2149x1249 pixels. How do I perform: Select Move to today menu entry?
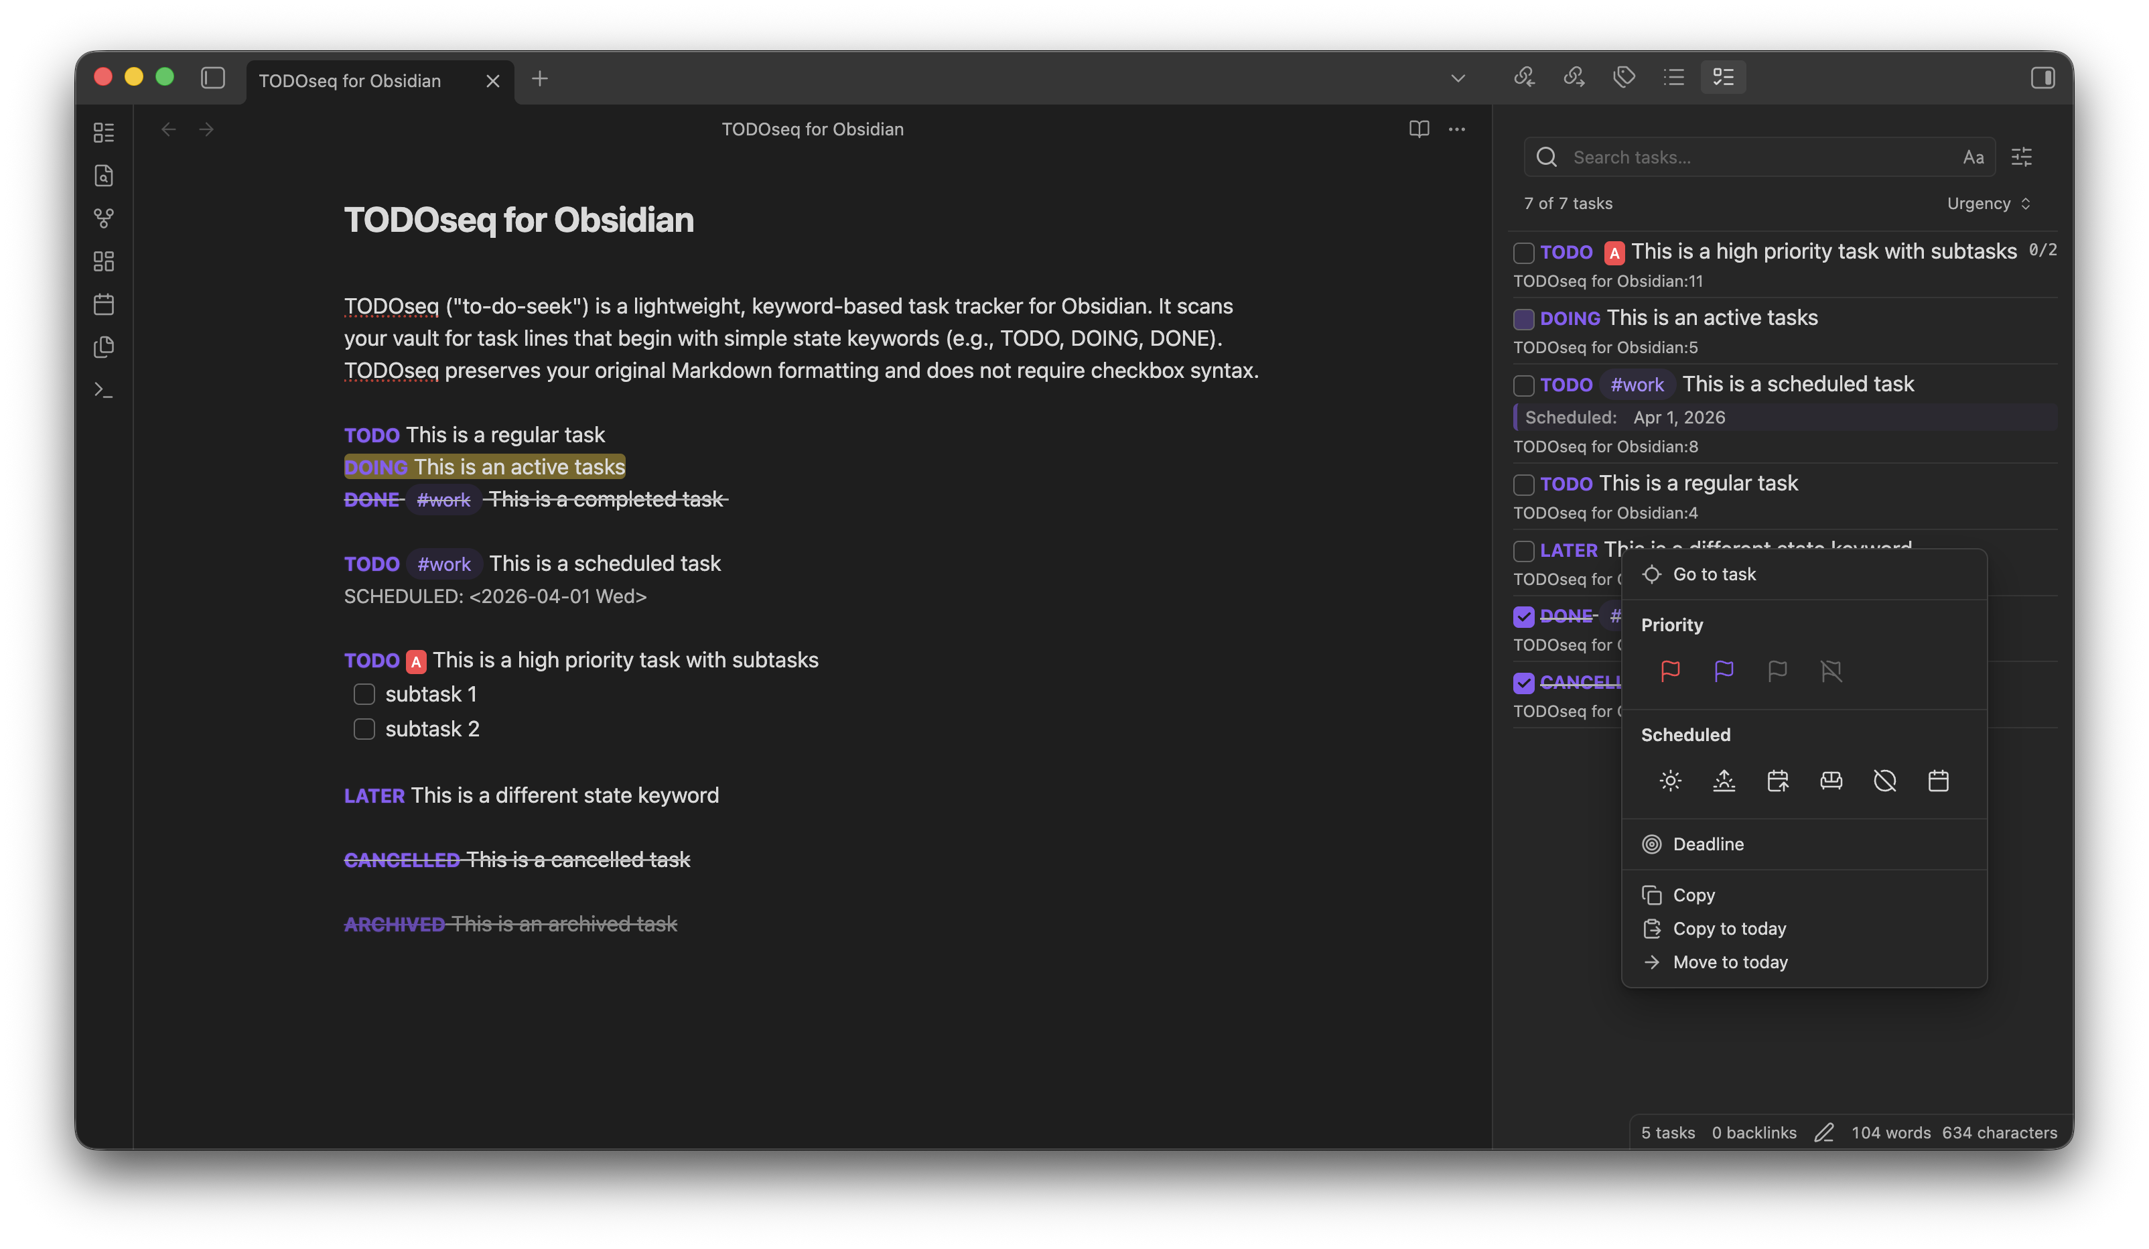point(1730,962)
